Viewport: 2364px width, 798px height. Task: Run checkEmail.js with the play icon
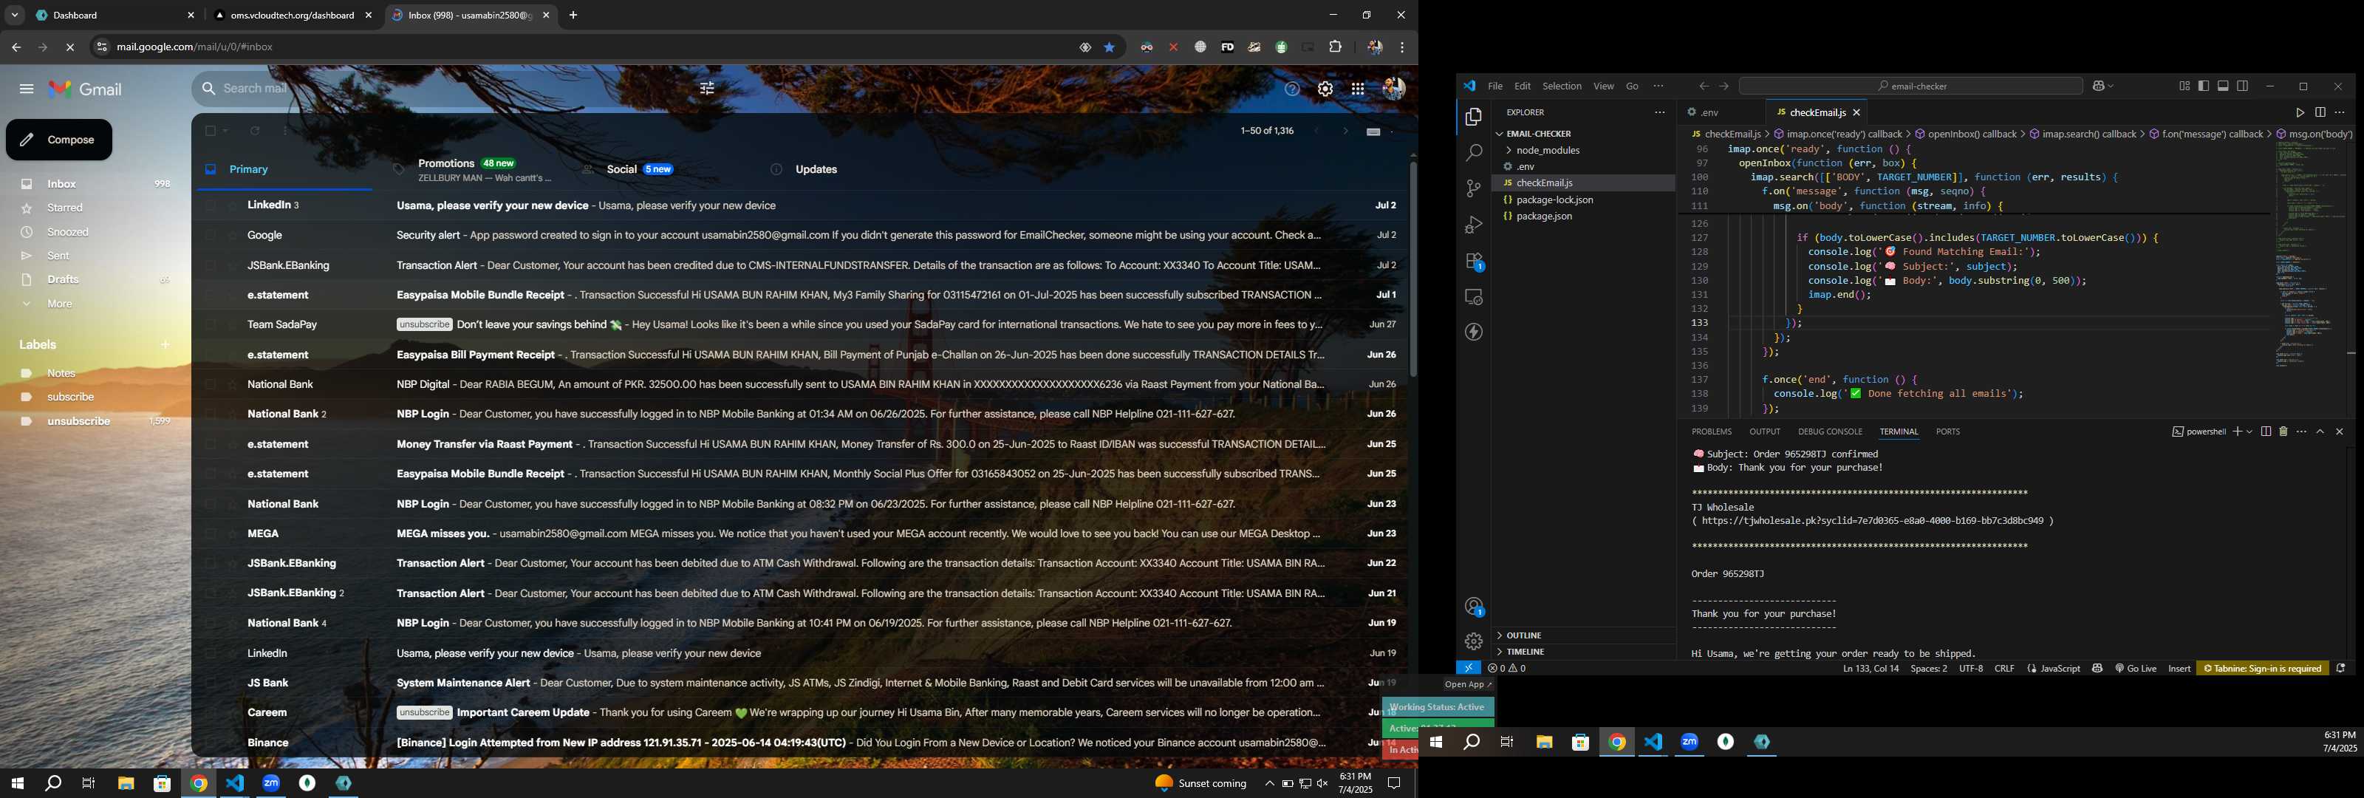tap(2300, 113)
